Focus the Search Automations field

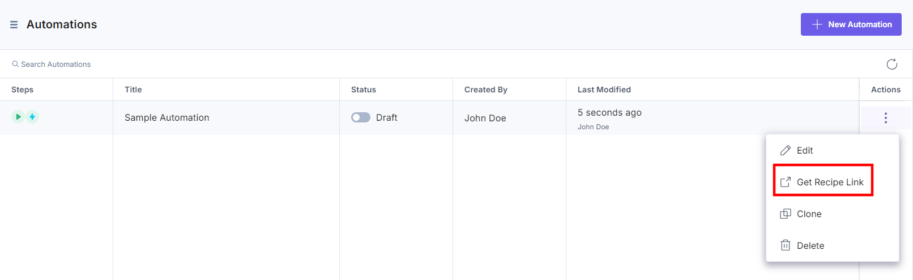click(x=56, y=64)
